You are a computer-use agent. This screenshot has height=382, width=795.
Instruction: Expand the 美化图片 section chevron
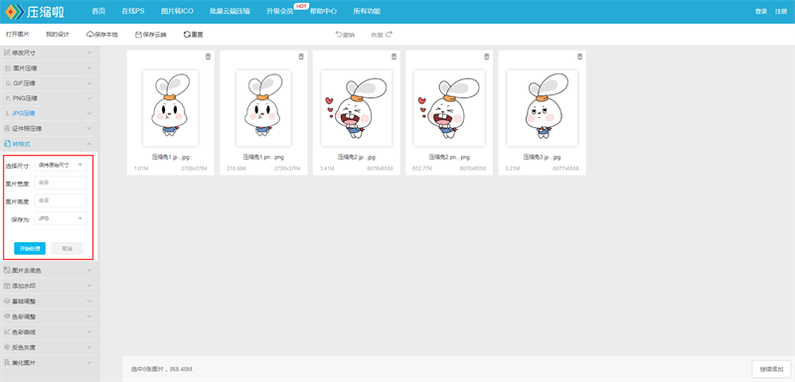(x=89, y=363)
